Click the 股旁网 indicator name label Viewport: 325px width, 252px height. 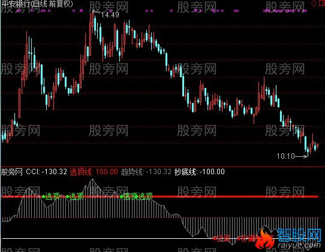pos(12,172)
